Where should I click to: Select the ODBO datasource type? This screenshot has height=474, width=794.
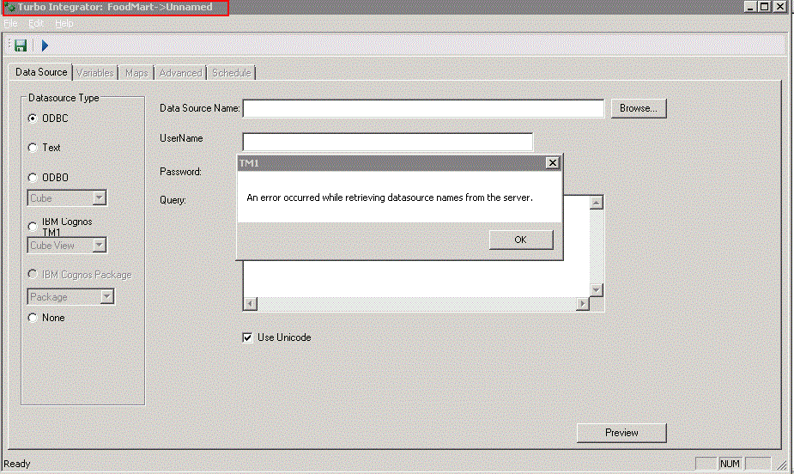tap(33, 177)
